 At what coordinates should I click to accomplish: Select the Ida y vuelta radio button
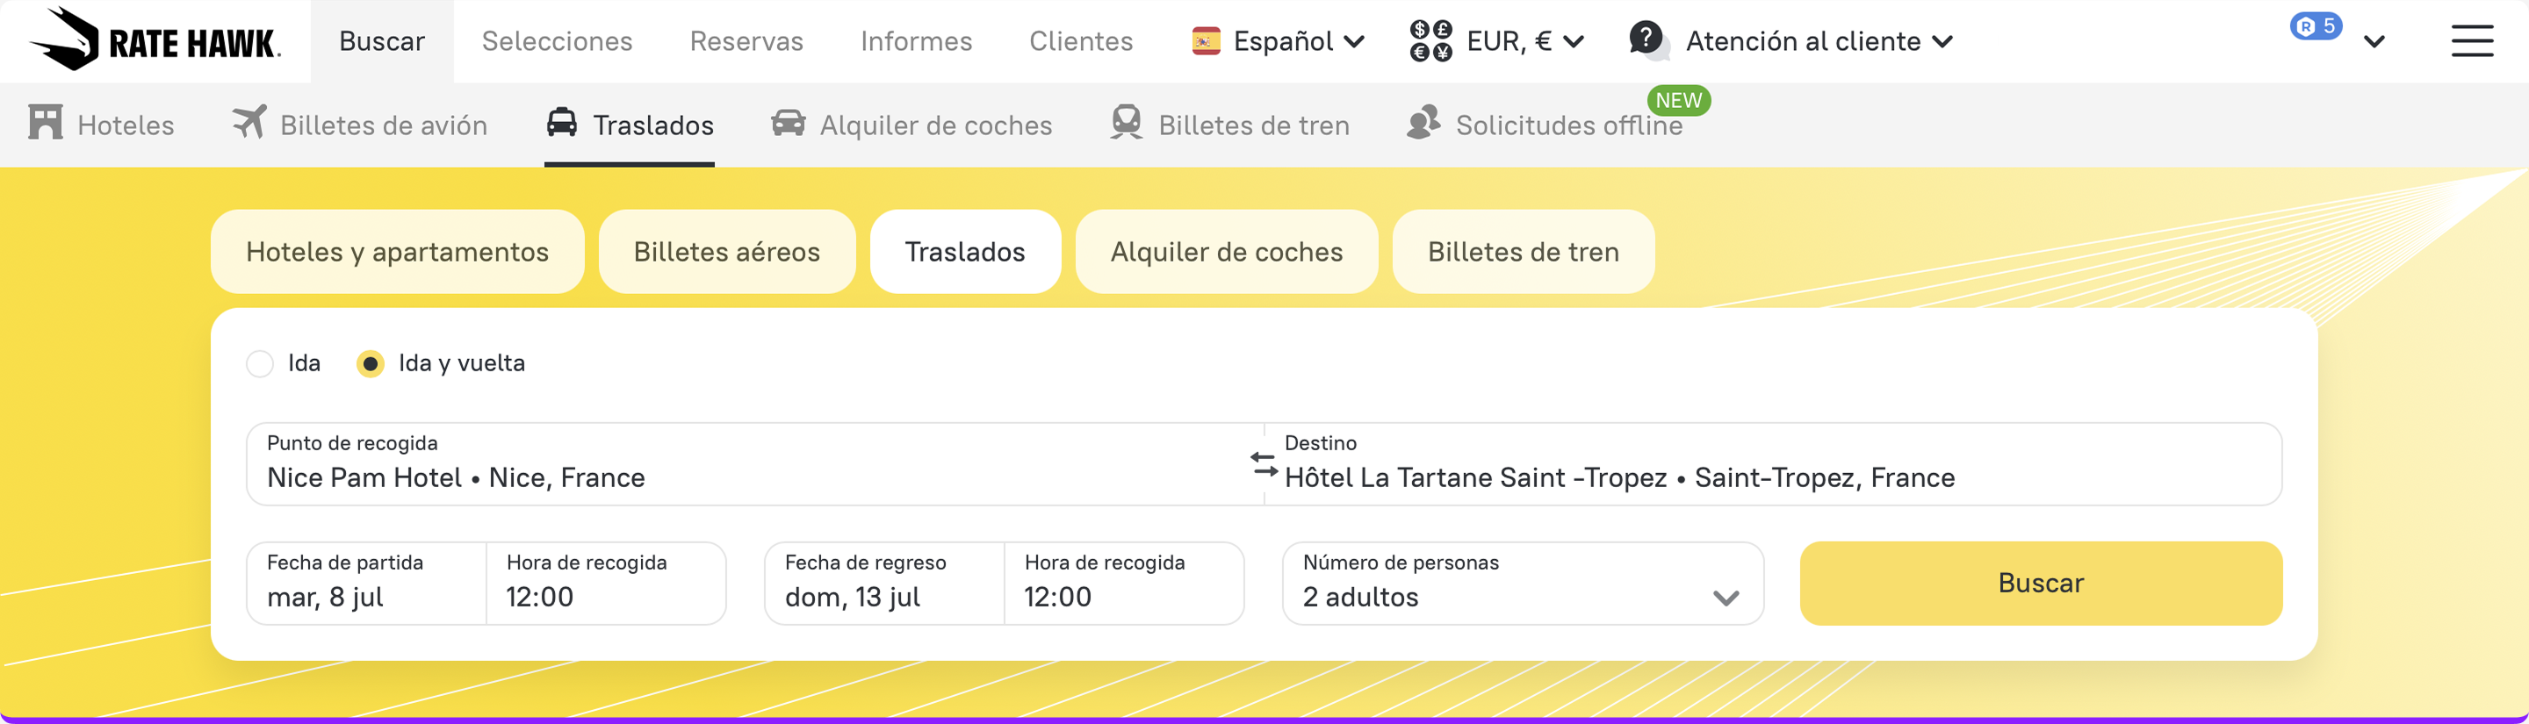pos(370,364)
